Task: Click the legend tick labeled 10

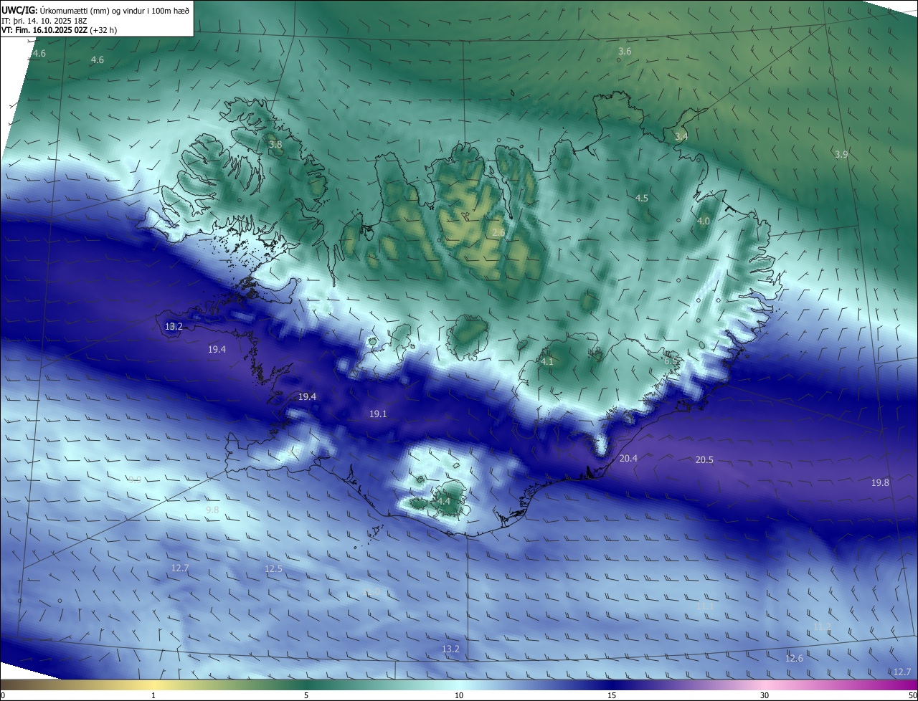Action: pos(459,695)
